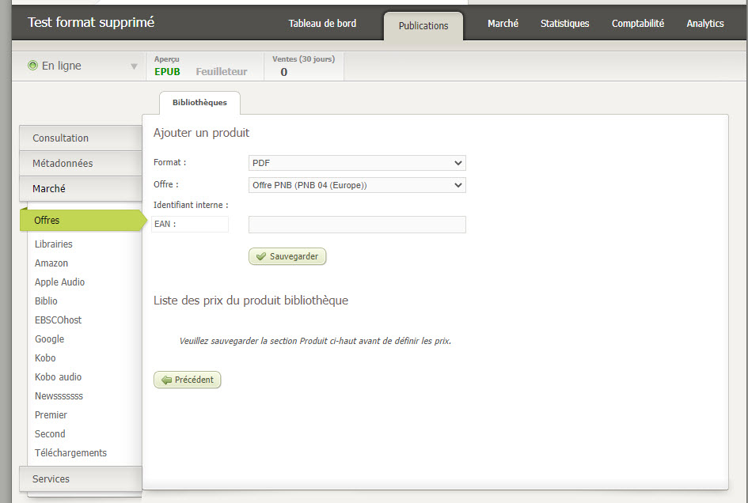
Task: Select Amazon in the Marché sidebar
Action: (x=51, y=263)
